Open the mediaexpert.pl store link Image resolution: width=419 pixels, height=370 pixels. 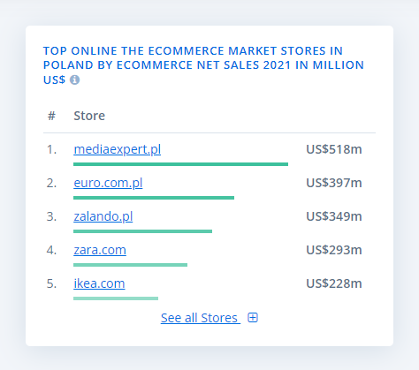pyautogui.click(x=118, y=149)
